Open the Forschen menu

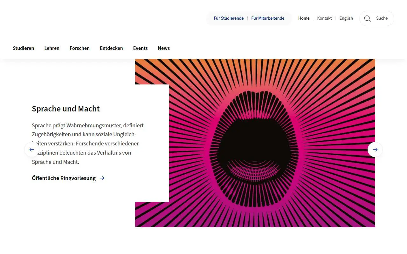coord(79,48)
